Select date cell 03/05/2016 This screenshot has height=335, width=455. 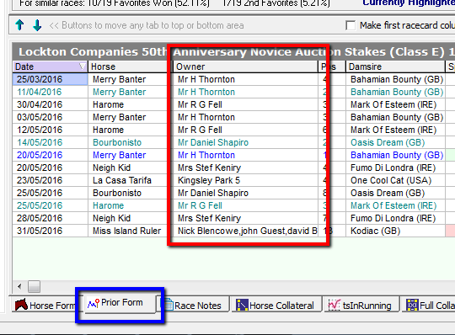coord(50,117)
